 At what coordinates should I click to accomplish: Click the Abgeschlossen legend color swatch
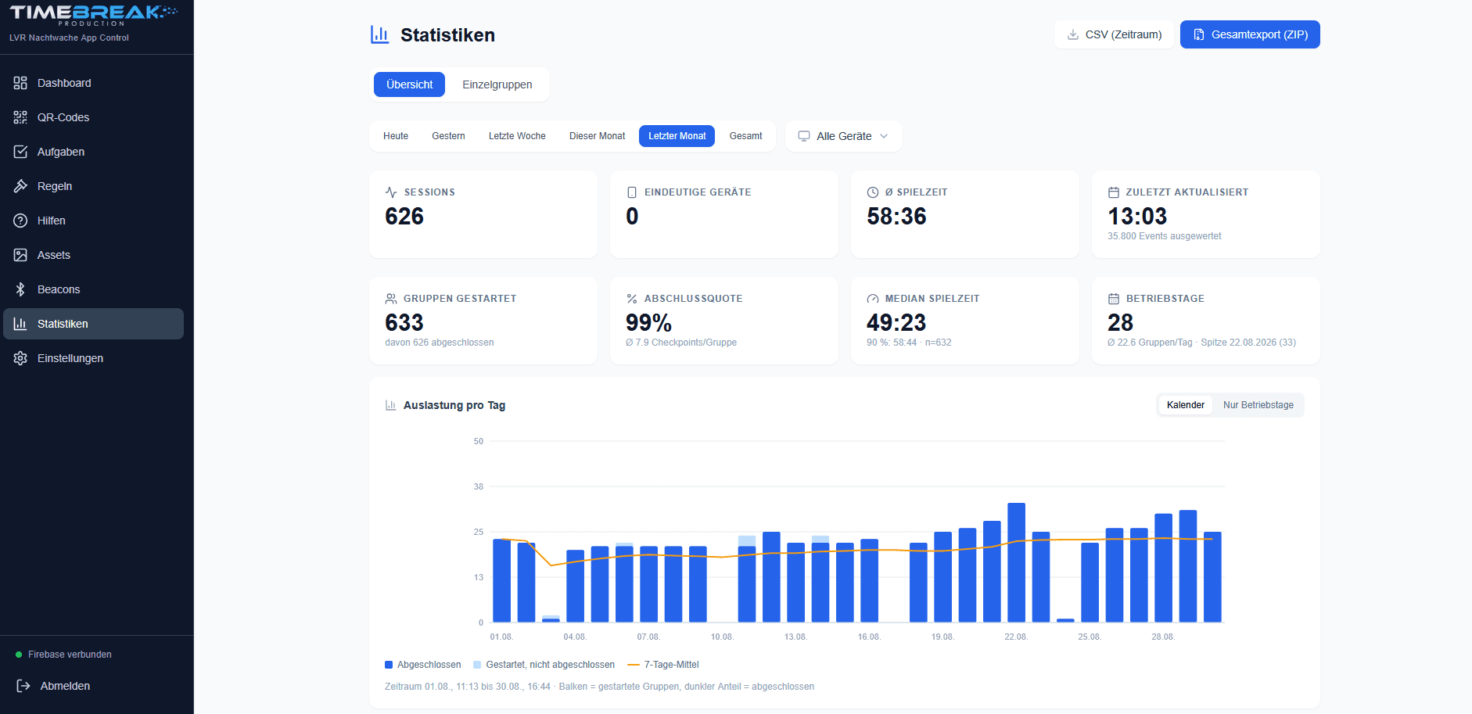[389, 665]
